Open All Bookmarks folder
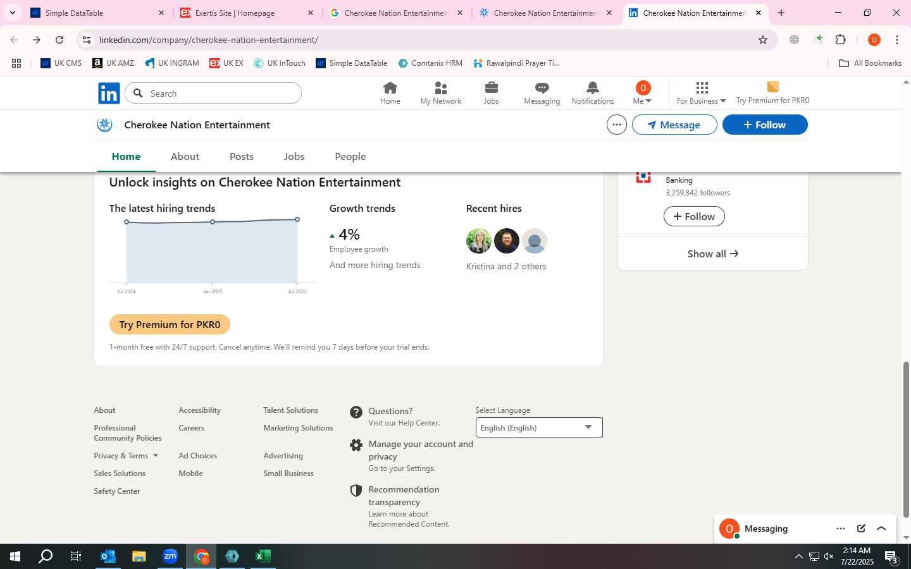The image size is (911, 569). click(870, 63)
